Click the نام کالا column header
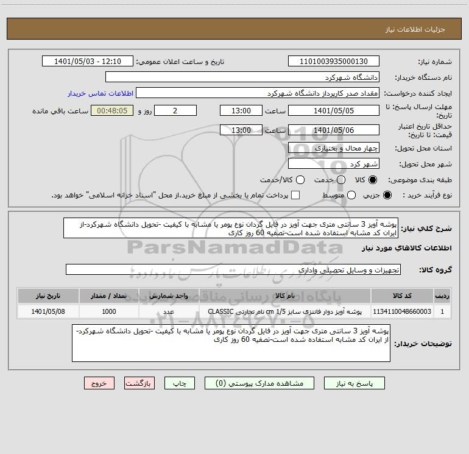Viewport: 469px width, 454px height. pos(285,296)
